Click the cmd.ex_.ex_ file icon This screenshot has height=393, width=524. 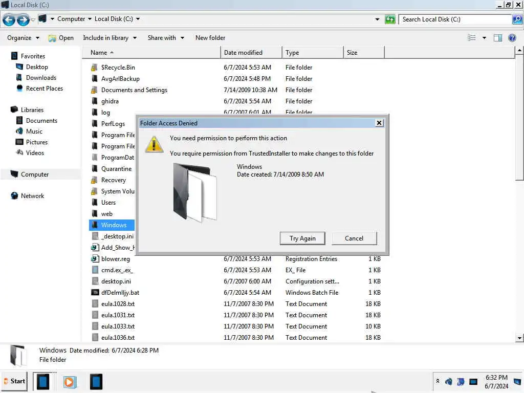coord(95,270)
